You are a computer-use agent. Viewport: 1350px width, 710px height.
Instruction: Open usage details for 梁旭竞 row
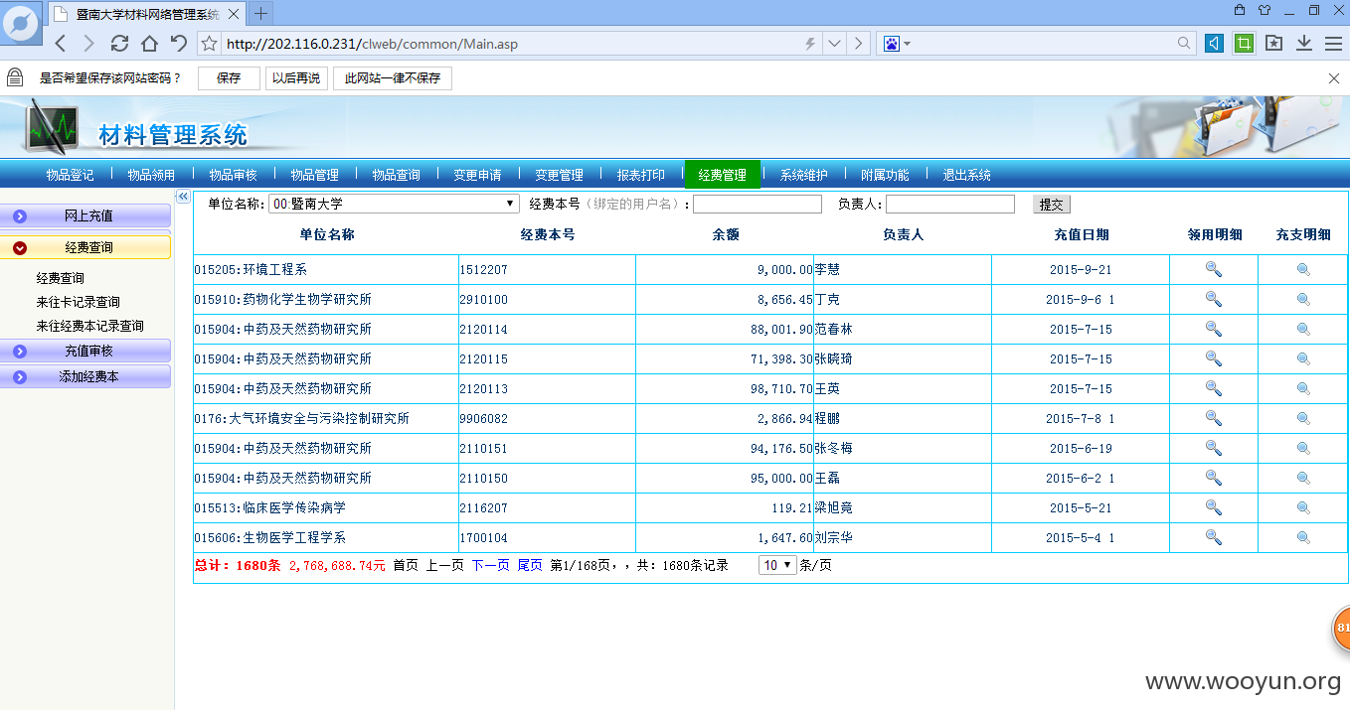(x=1213, y=507)
